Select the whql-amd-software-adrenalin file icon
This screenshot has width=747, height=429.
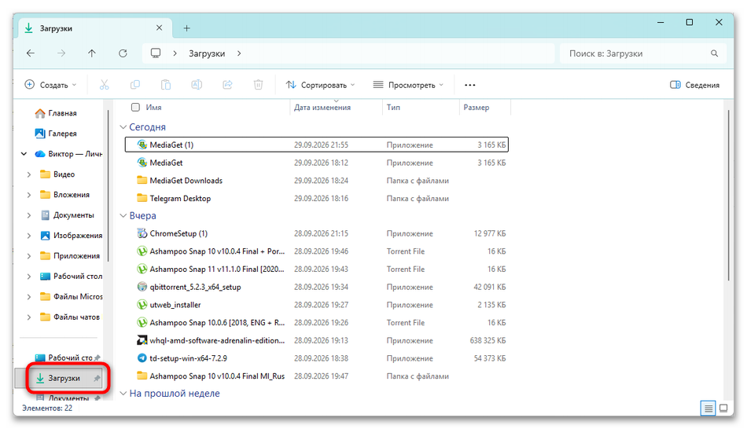pos(142,340)
